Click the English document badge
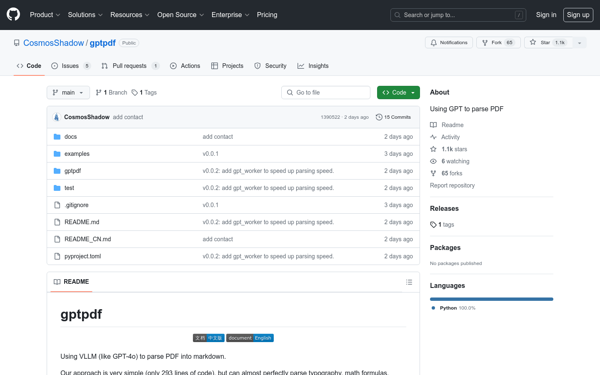Image resolution: width=600 pixels, height=375 pixels. [x=250, y=338]
